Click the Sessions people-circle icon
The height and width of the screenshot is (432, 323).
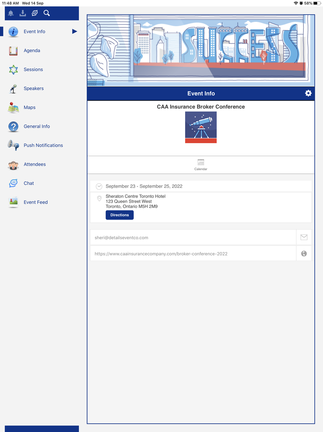point(13,70)
